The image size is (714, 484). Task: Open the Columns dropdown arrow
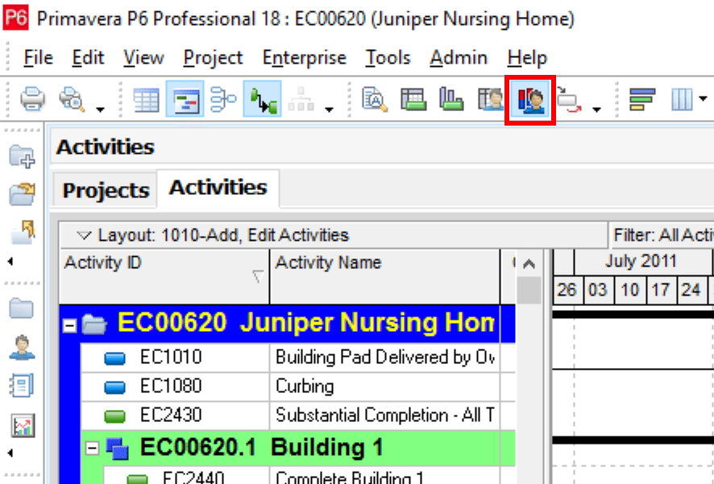coord(703,100)
